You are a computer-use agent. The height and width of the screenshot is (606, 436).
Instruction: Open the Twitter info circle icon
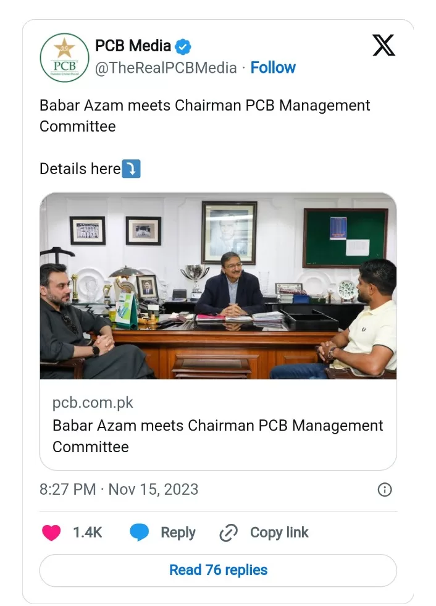[x=384, y=490]
